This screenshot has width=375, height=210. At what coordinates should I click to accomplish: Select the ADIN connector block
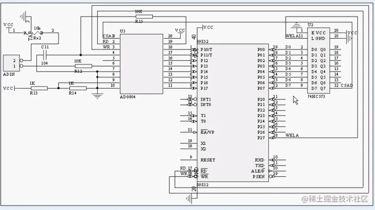click(12, 63)
